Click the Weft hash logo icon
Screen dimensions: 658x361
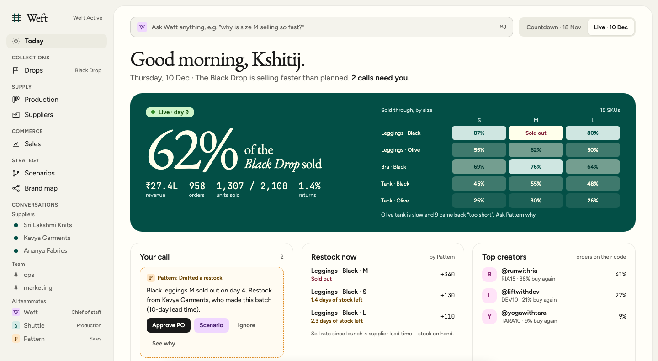16,18
